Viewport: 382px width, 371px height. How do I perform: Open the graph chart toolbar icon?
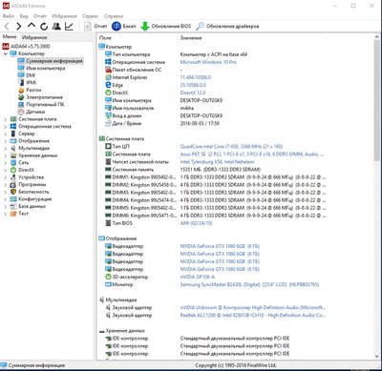click(x=69, y=26)
